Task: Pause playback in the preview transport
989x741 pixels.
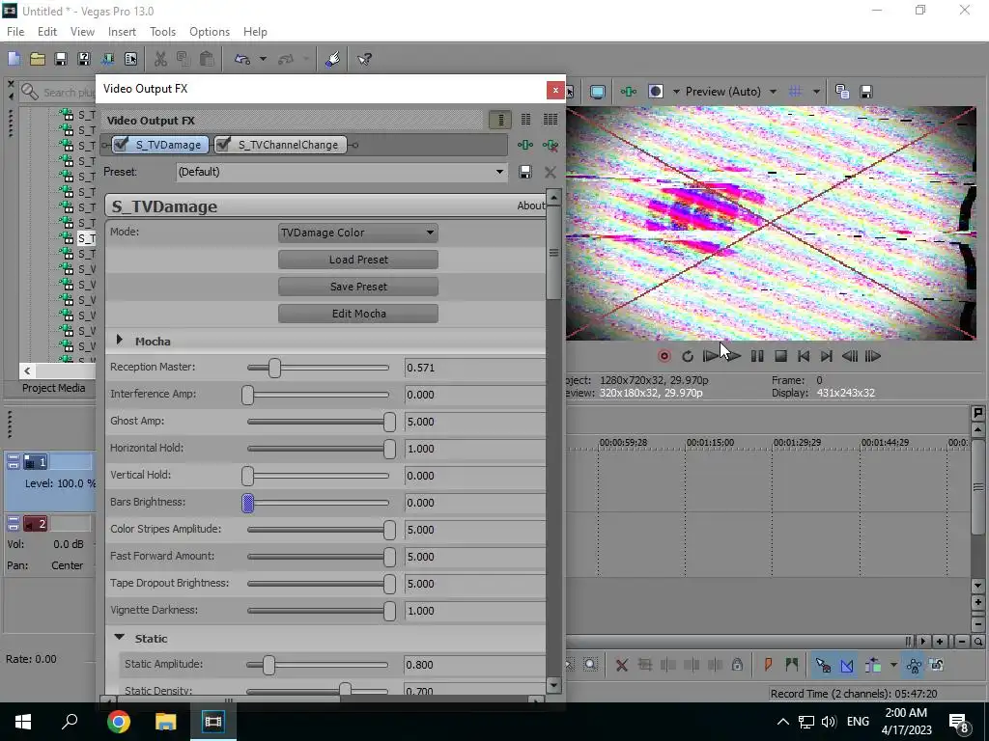Action: 757,356
